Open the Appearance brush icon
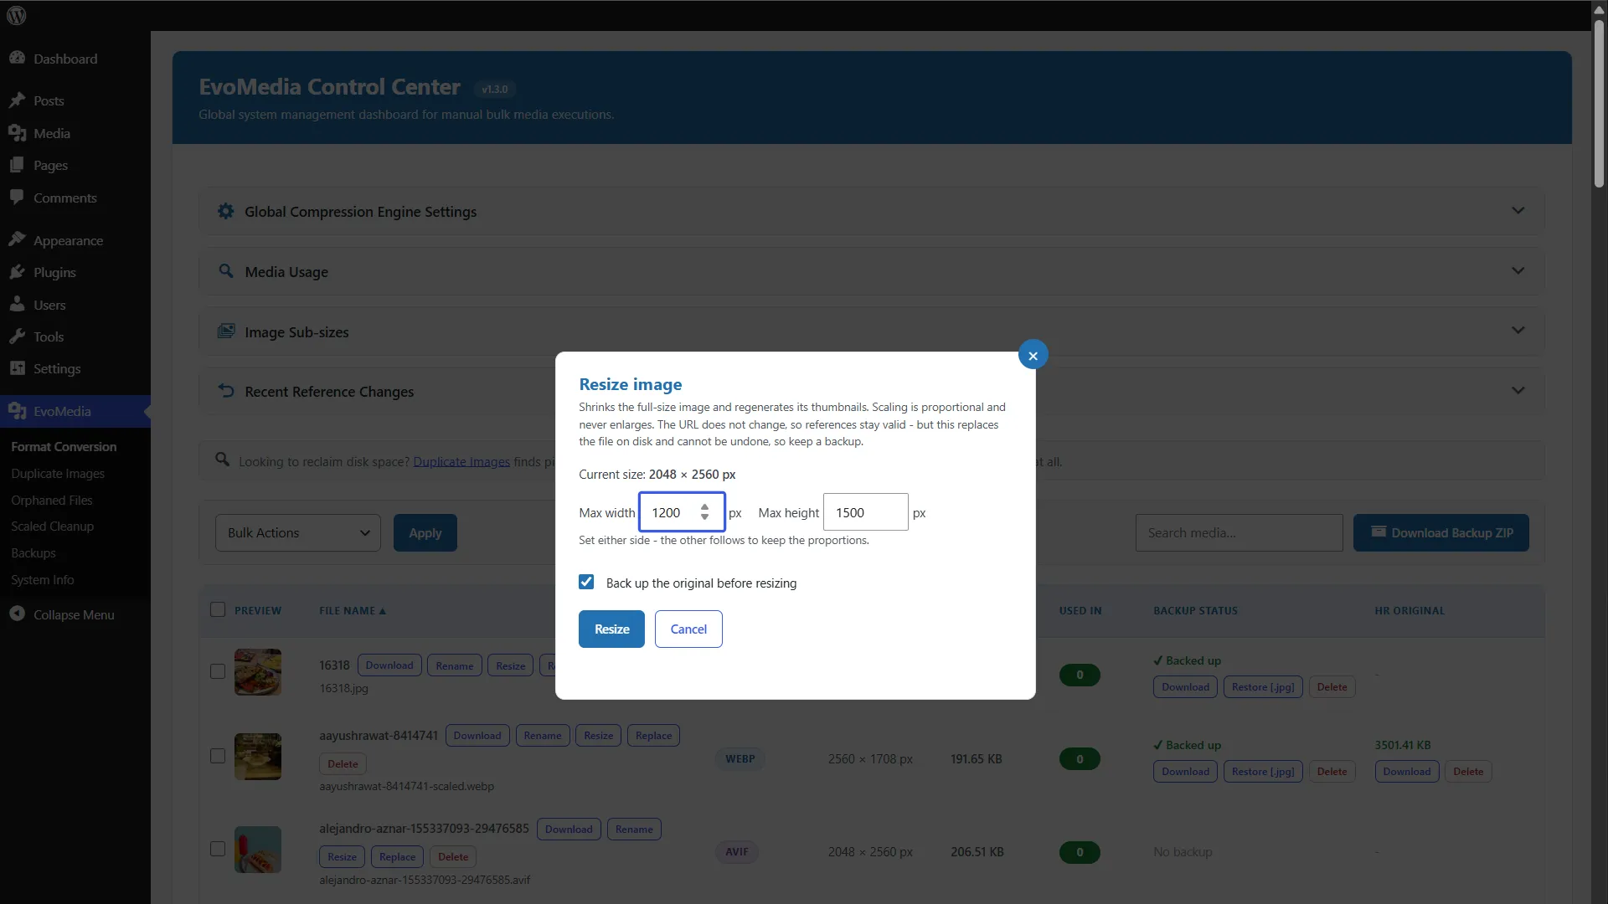 pos(17,239)
